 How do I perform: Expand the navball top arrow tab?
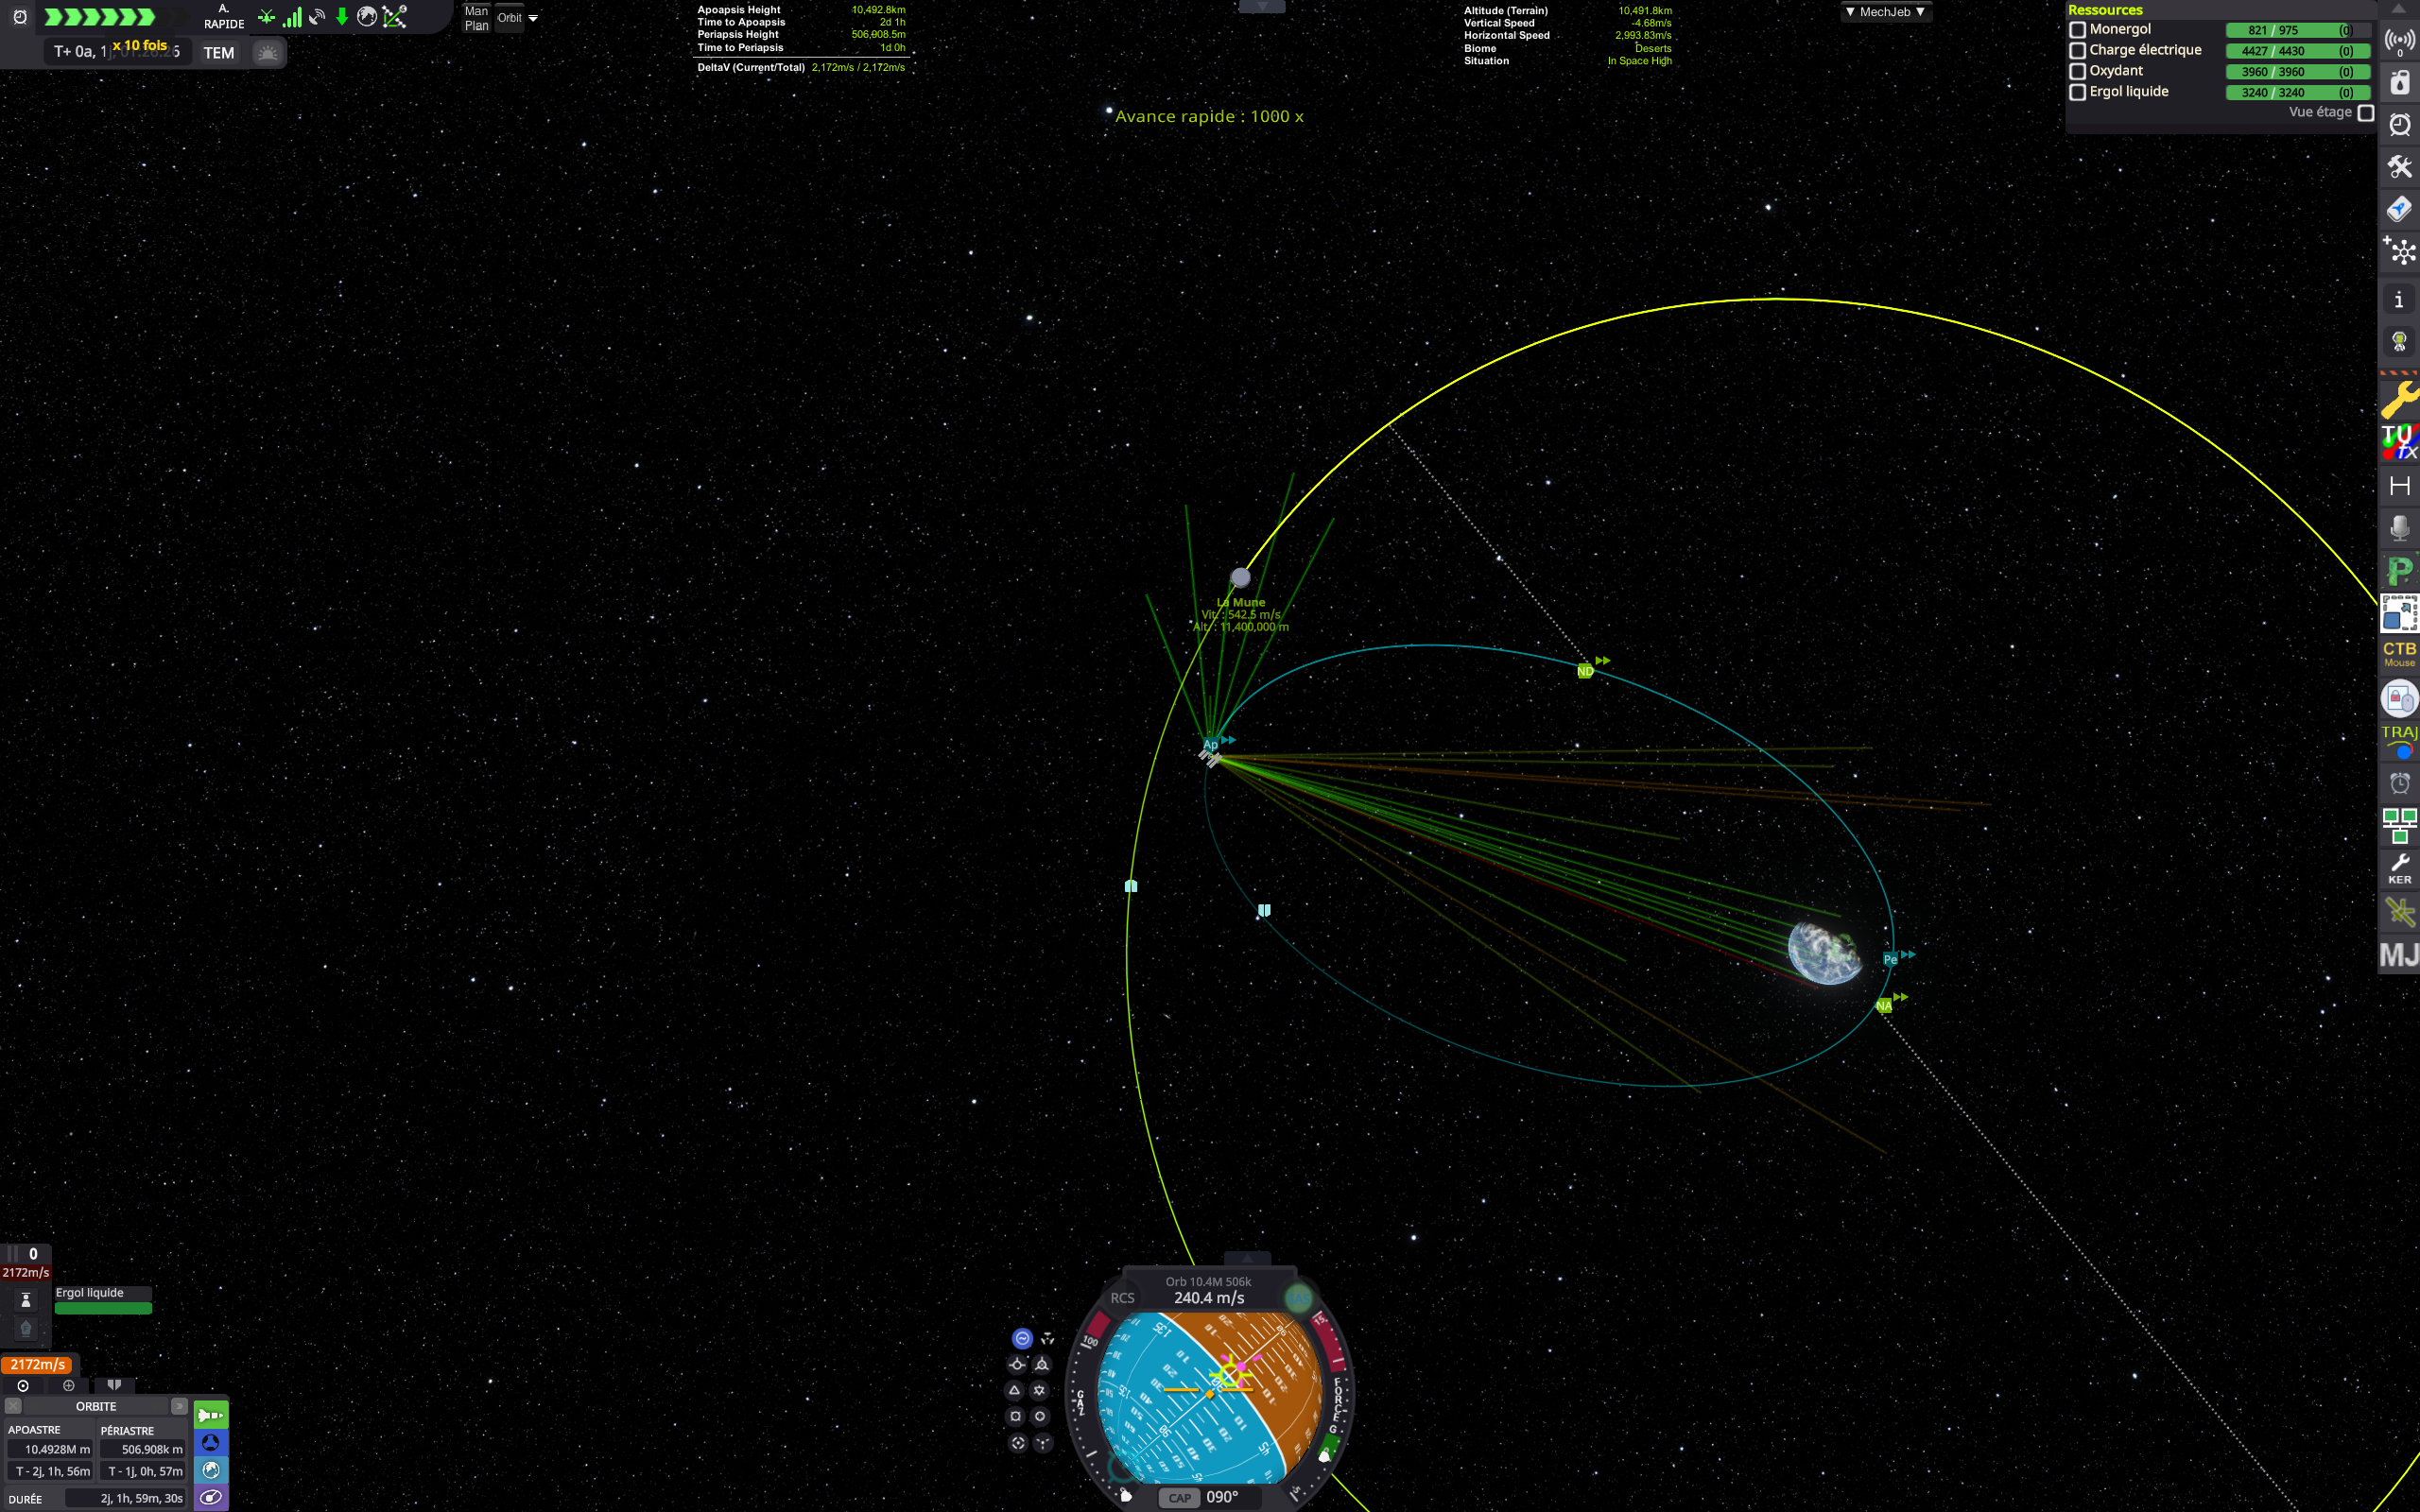pyautogui.click(x=1247, y=1258)
